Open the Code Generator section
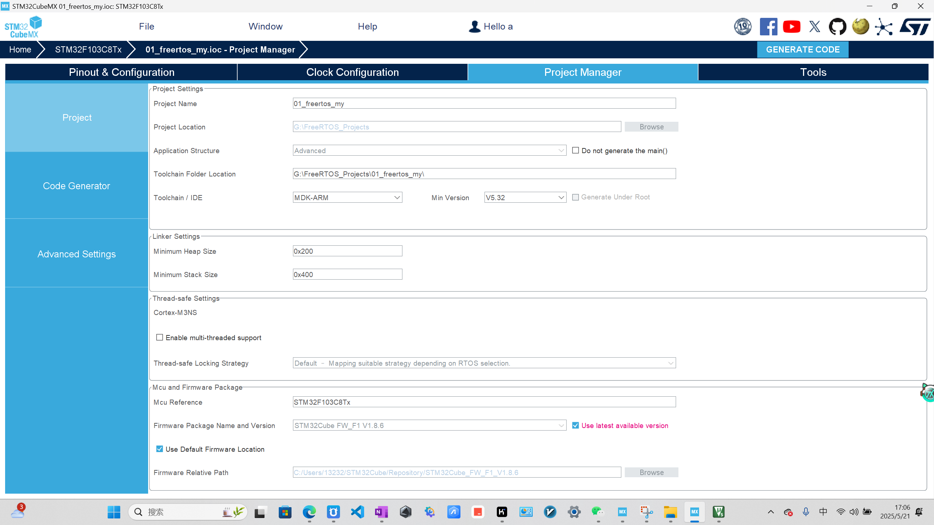This screenshot has width=934, height=525. tap(77, 186)
